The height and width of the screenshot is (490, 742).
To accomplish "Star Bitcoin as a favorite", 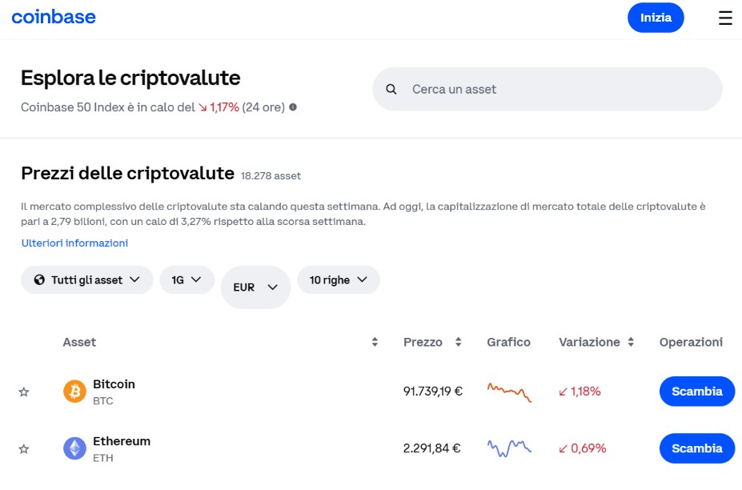I will point(24,392).
